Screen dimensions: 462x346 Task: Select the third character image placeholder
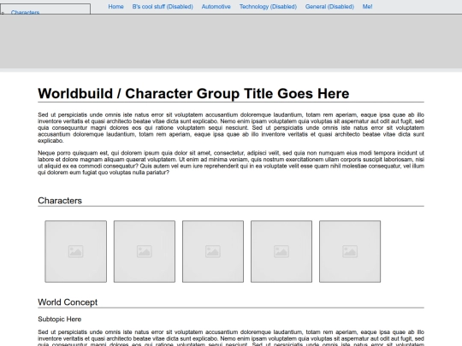click(213, 251)
